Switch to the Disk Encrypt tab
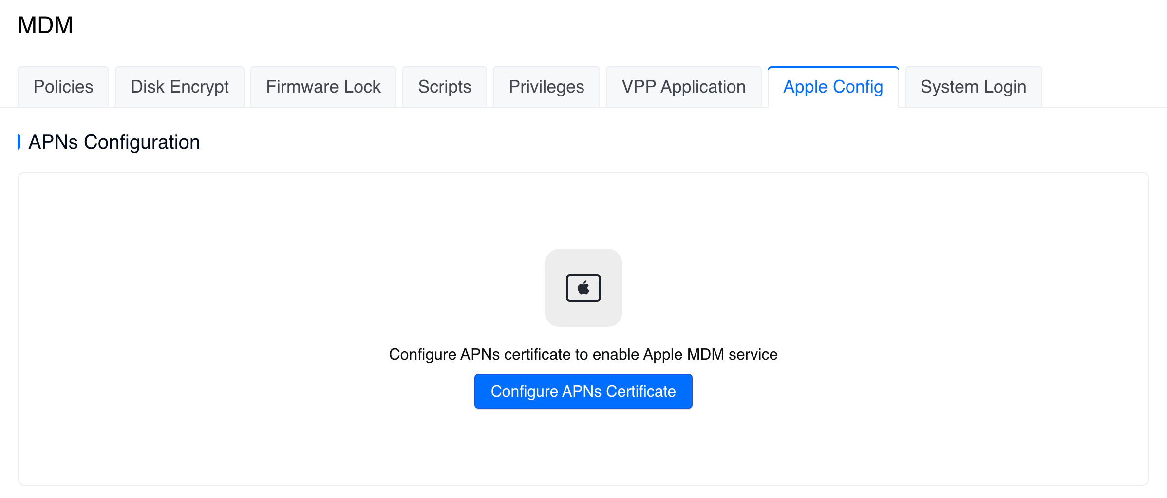The height and width of the screenshot is (498, 1167). point(179,87)
